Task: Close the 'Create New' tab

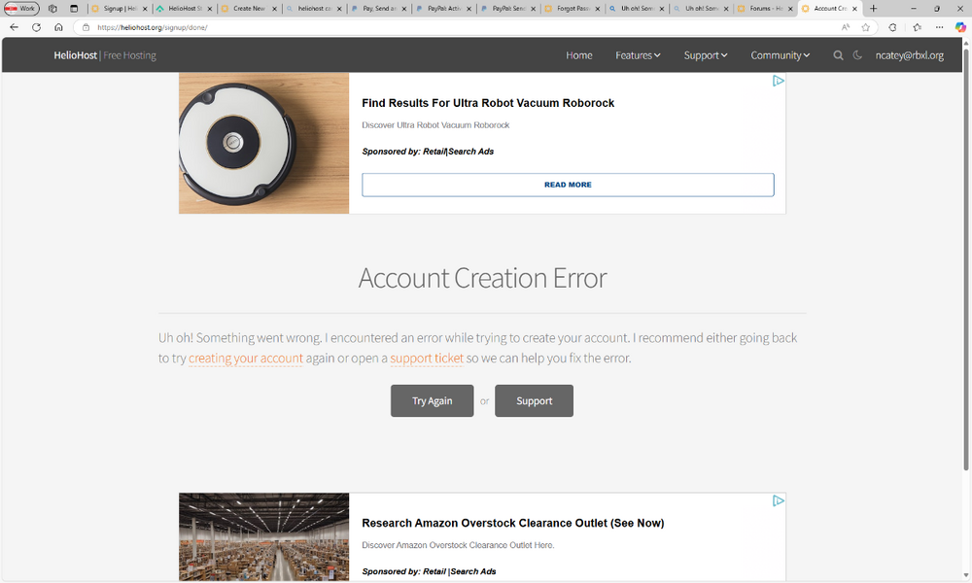Action: point(275,9)
